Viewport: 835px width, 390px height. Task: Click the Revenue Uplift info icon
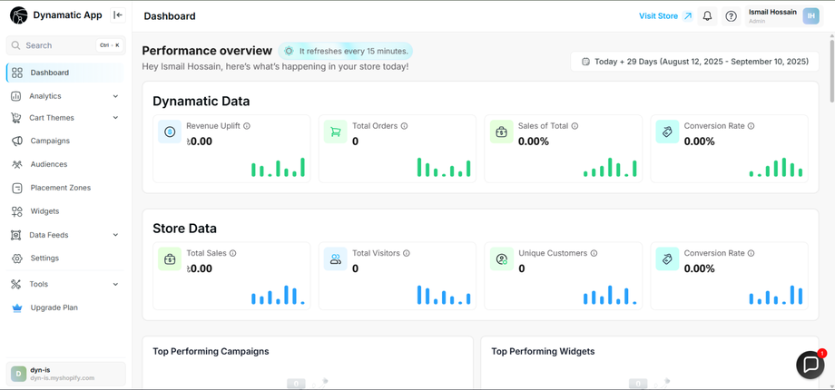tap(247, 126)
